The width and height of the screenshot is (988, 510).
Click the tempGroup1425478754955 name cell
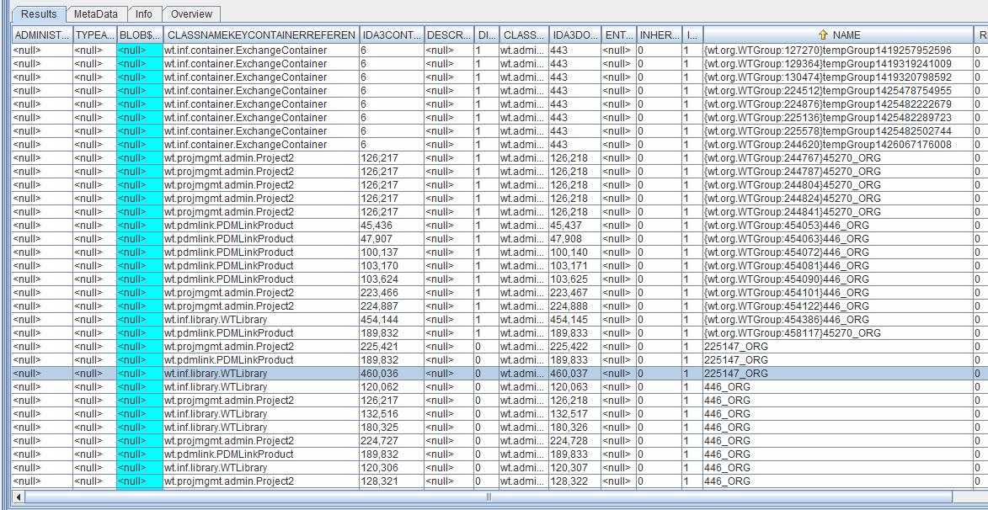(838, 91)
